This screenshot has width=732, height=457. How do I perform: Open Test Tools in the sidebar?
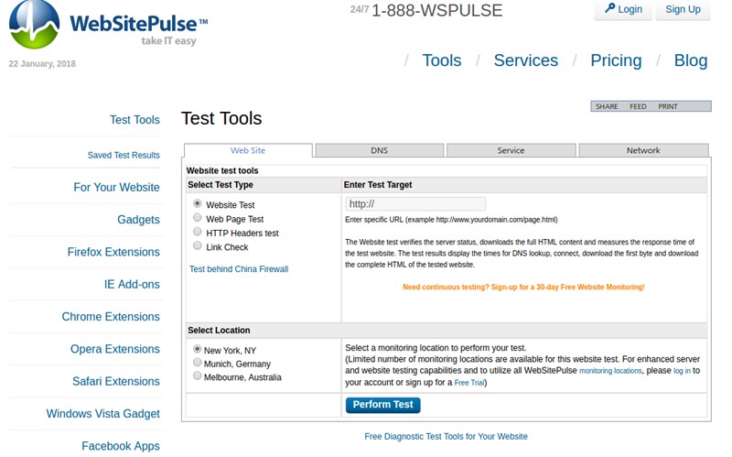click(x=135, y=120)
